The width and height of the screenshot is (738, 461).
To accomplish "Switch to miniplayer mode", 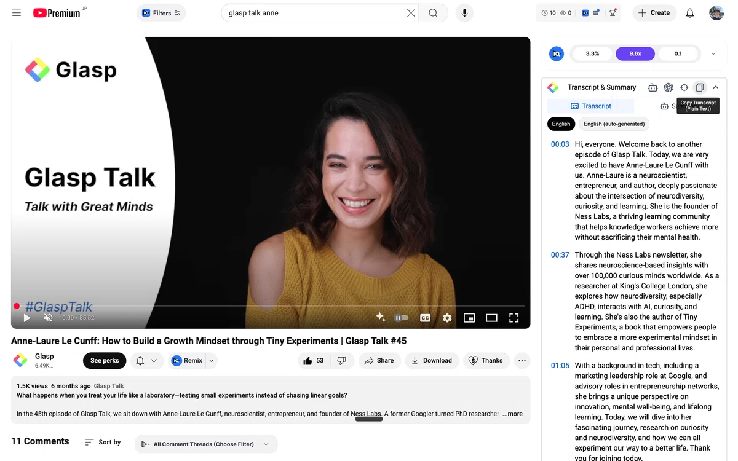I will (469, 318).
